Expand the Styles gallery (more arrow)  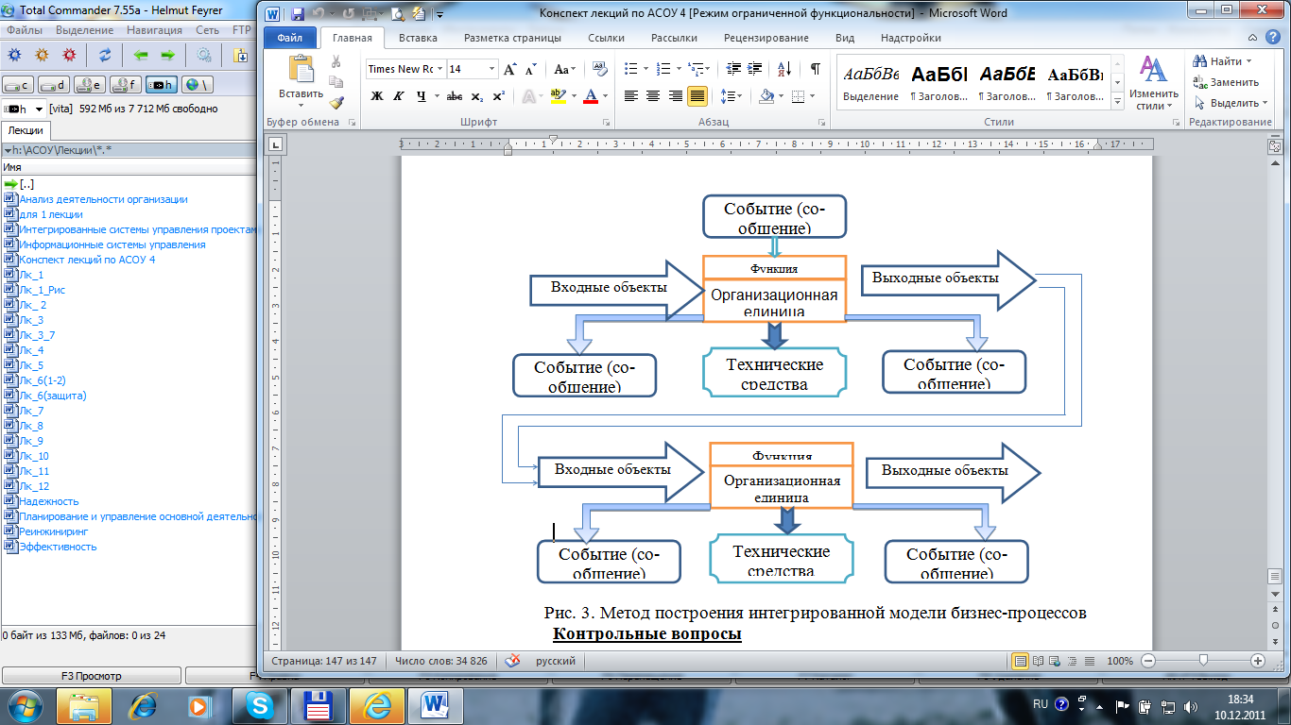[1119, 101]
